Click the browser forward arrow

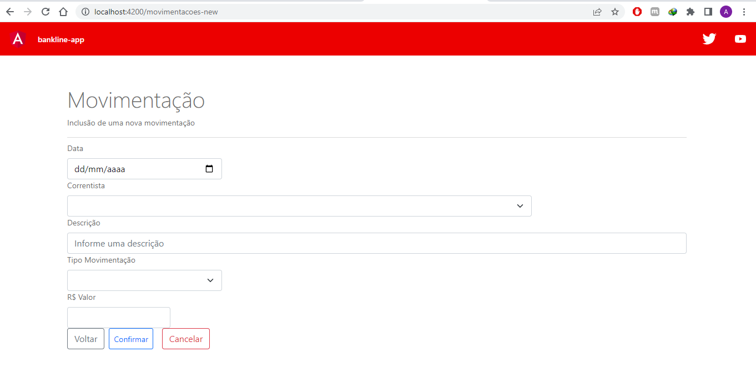(x=28, y=12)
